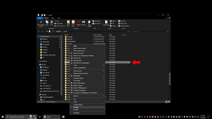Click History in the ribbon
Screen dimensions: 212x119
click(x=113, y=26)
